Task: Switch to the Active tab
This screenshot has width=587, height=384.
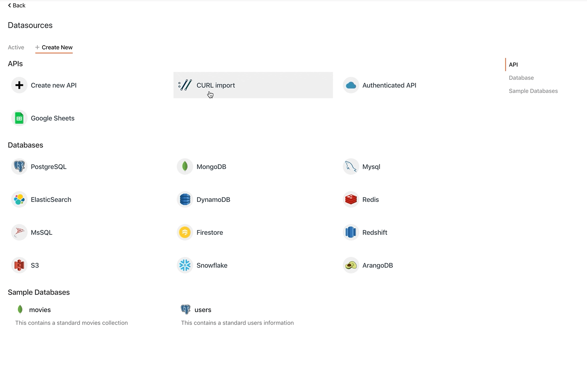Action: point(16,47)
